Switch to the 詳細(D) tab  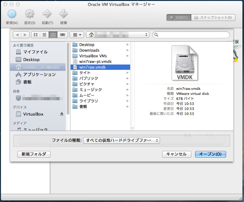click(179, 18)
